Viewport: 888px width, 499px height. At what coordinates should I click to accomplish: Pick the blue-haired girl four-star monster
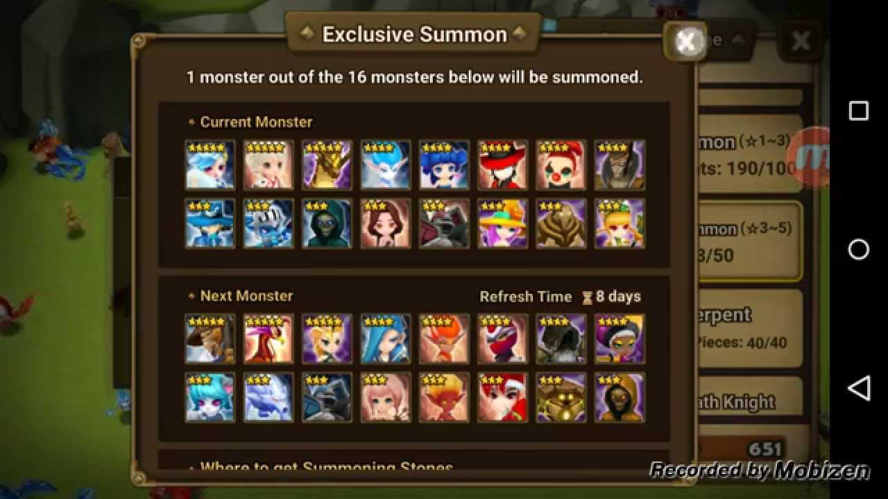pyautogui.click(x=444, y=165)
